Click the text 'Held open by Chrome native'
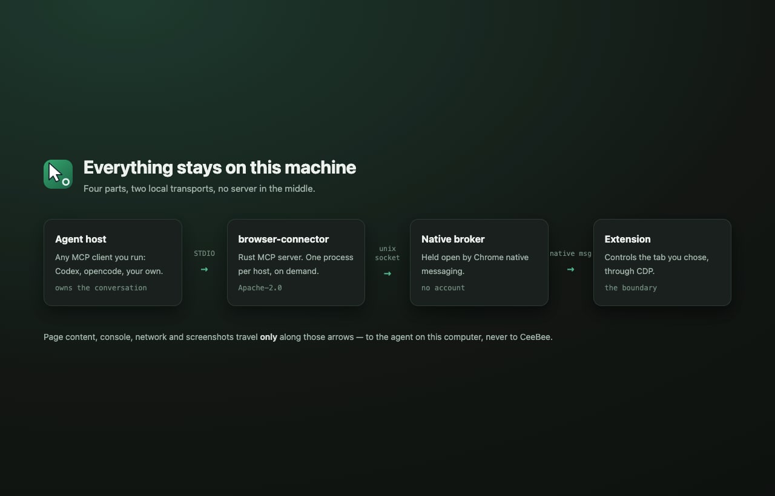The width and height of the screenshot is (775, 496). pyautogui.click(x=475, y=257)
